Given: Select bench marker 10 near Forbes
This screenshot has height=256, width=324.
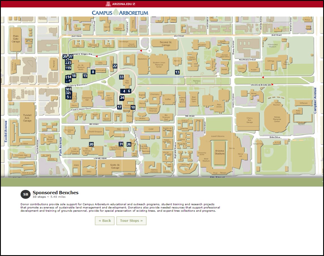Looking at the screenshot, I should click(133, 107).
